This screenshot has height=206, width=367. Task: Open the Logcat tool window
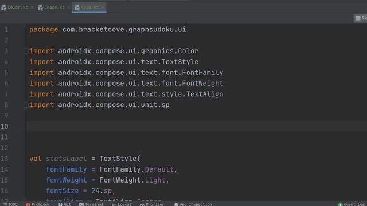(122, 204)
